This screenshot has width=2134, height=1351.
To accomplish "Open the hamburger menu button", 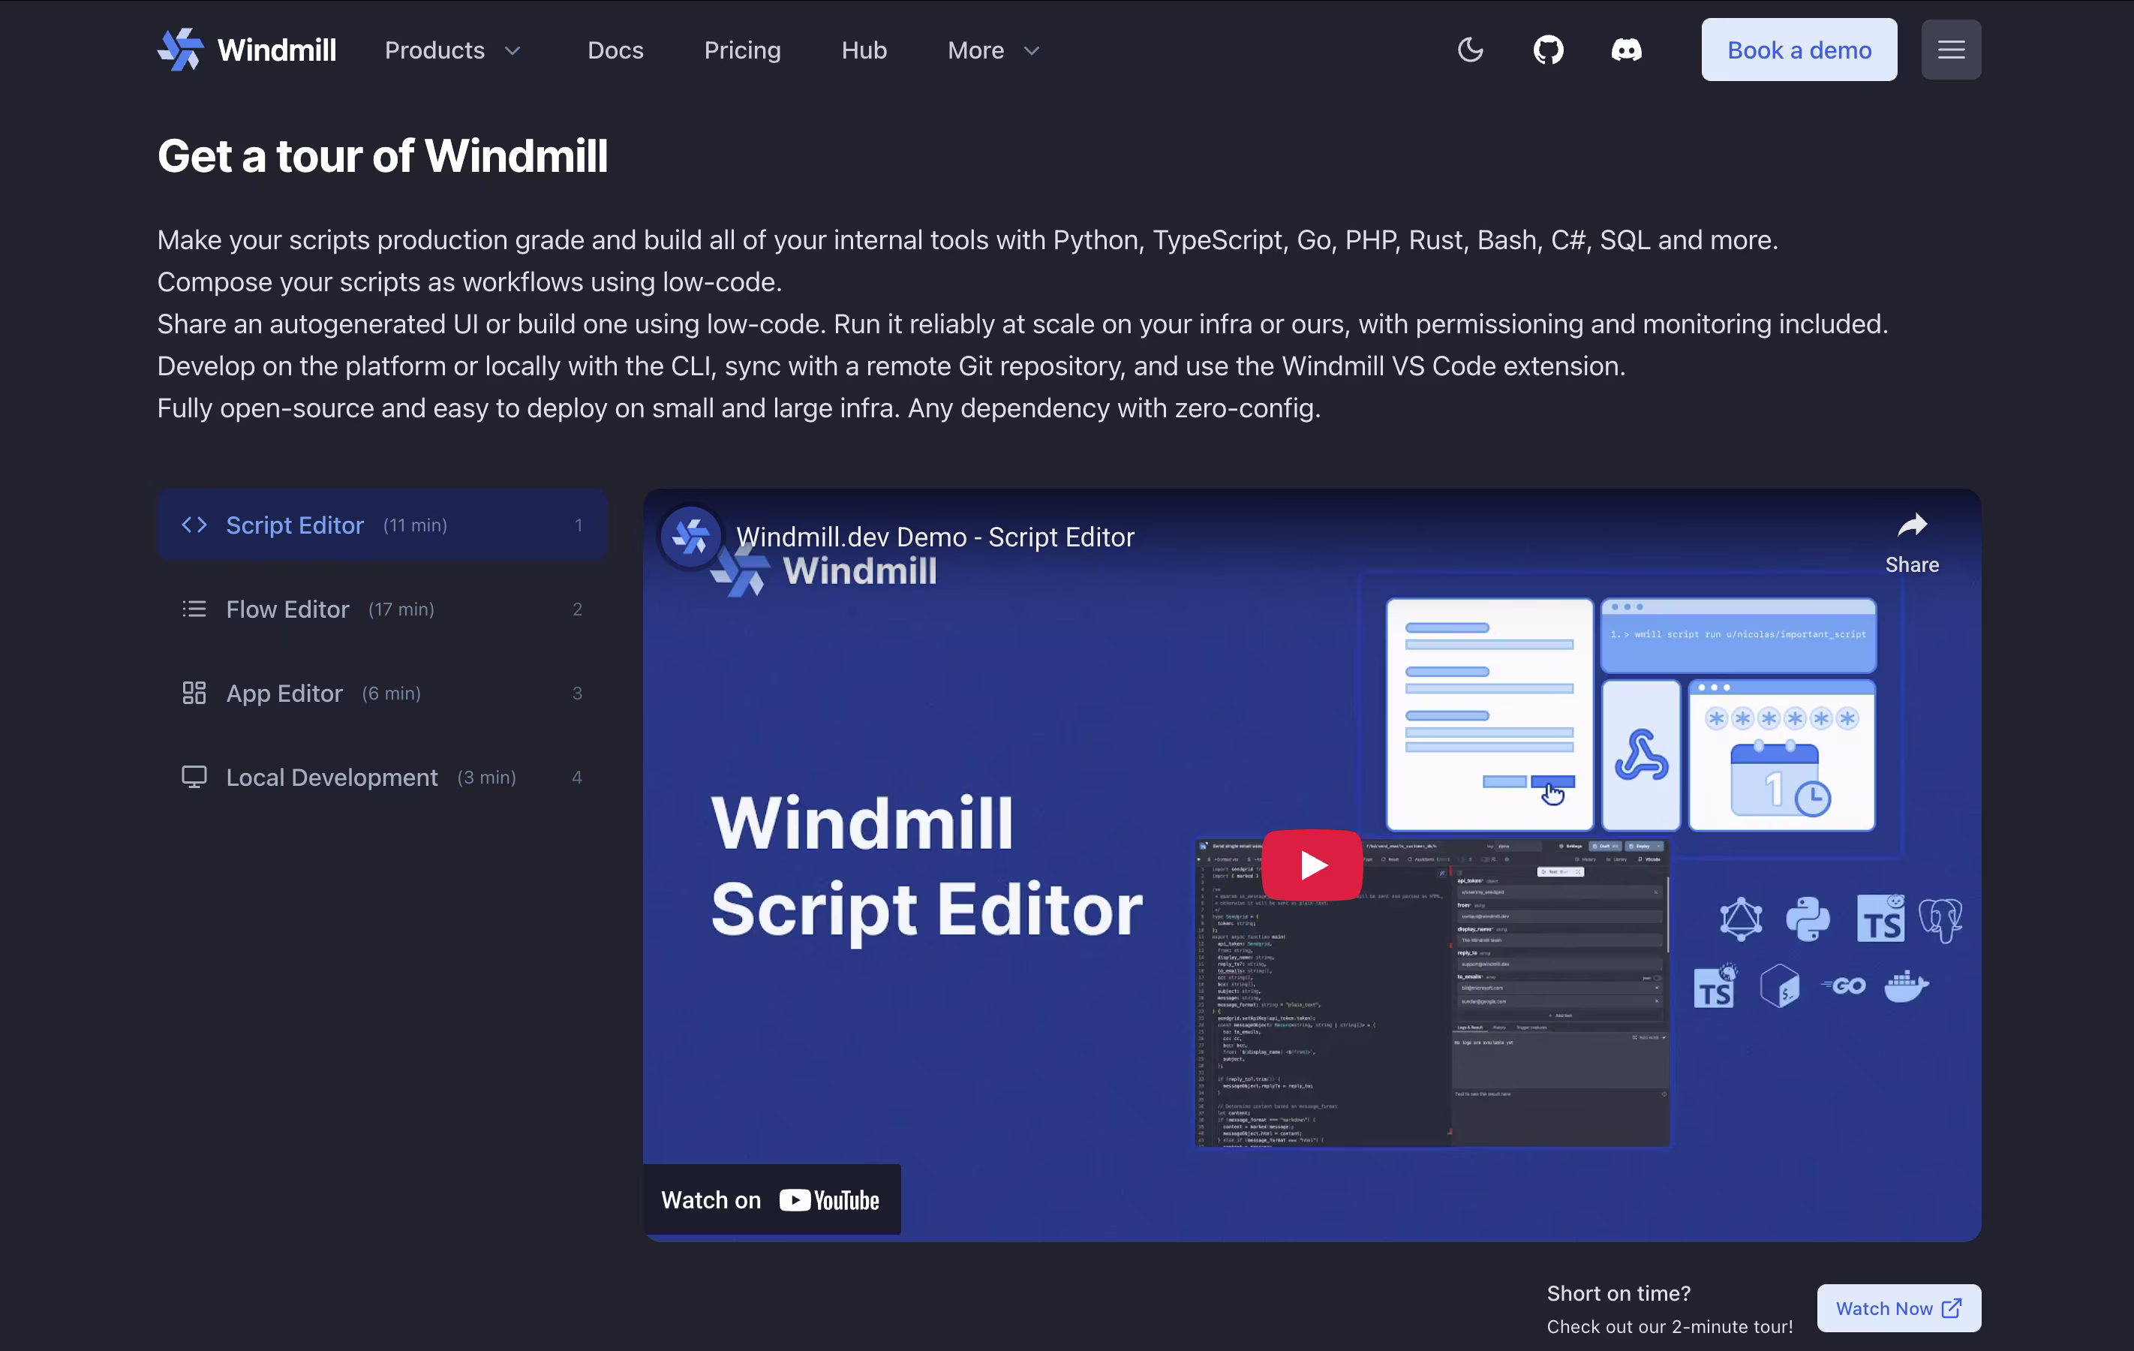I will (x=1951, y=50).
